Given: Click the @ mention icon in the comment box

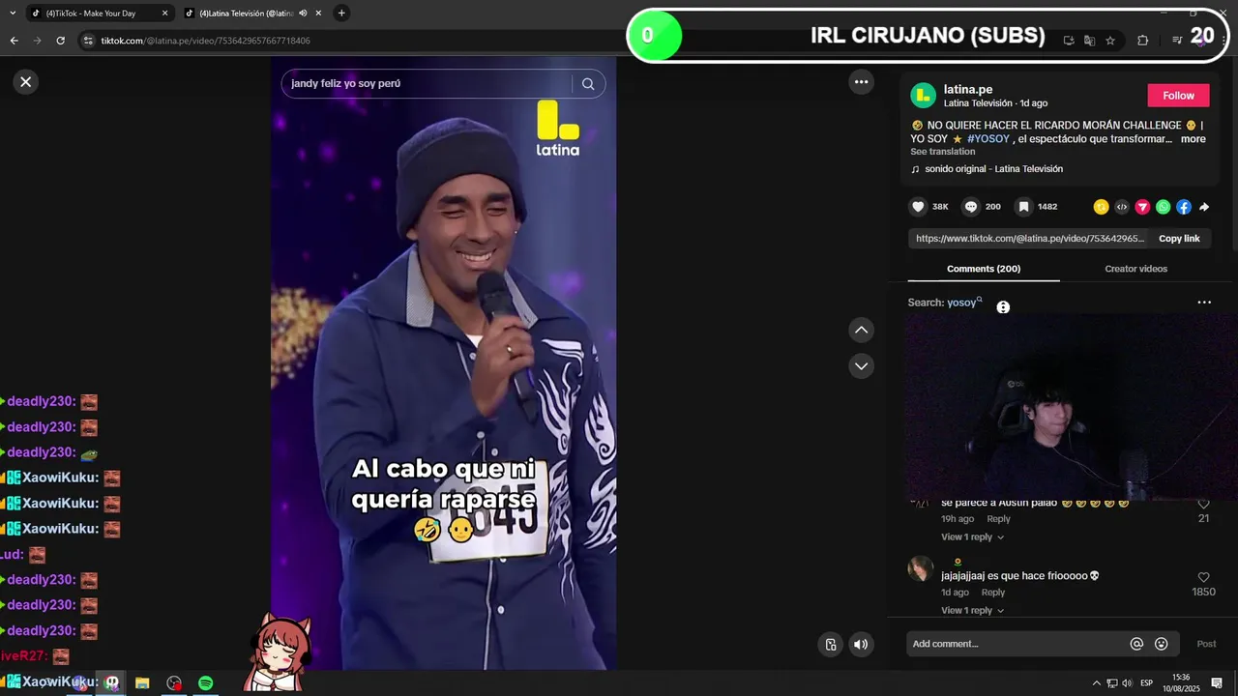Looking at the screenshot, I should (1137, 645).
